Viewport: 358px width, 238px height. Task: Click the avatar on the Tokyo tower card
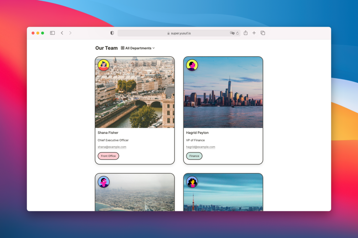point(192,182)
